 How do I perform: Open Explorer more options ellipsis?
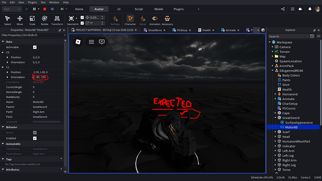(x=319, y=36)
